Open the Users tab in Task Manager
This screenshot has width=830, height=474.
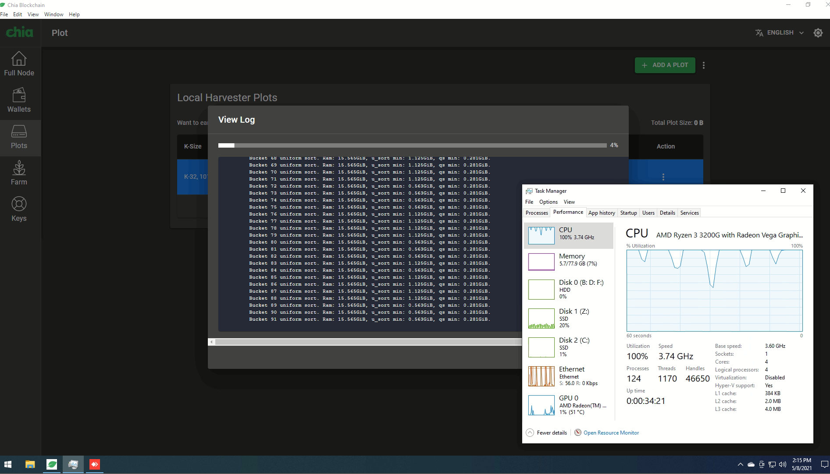[648, 213]
